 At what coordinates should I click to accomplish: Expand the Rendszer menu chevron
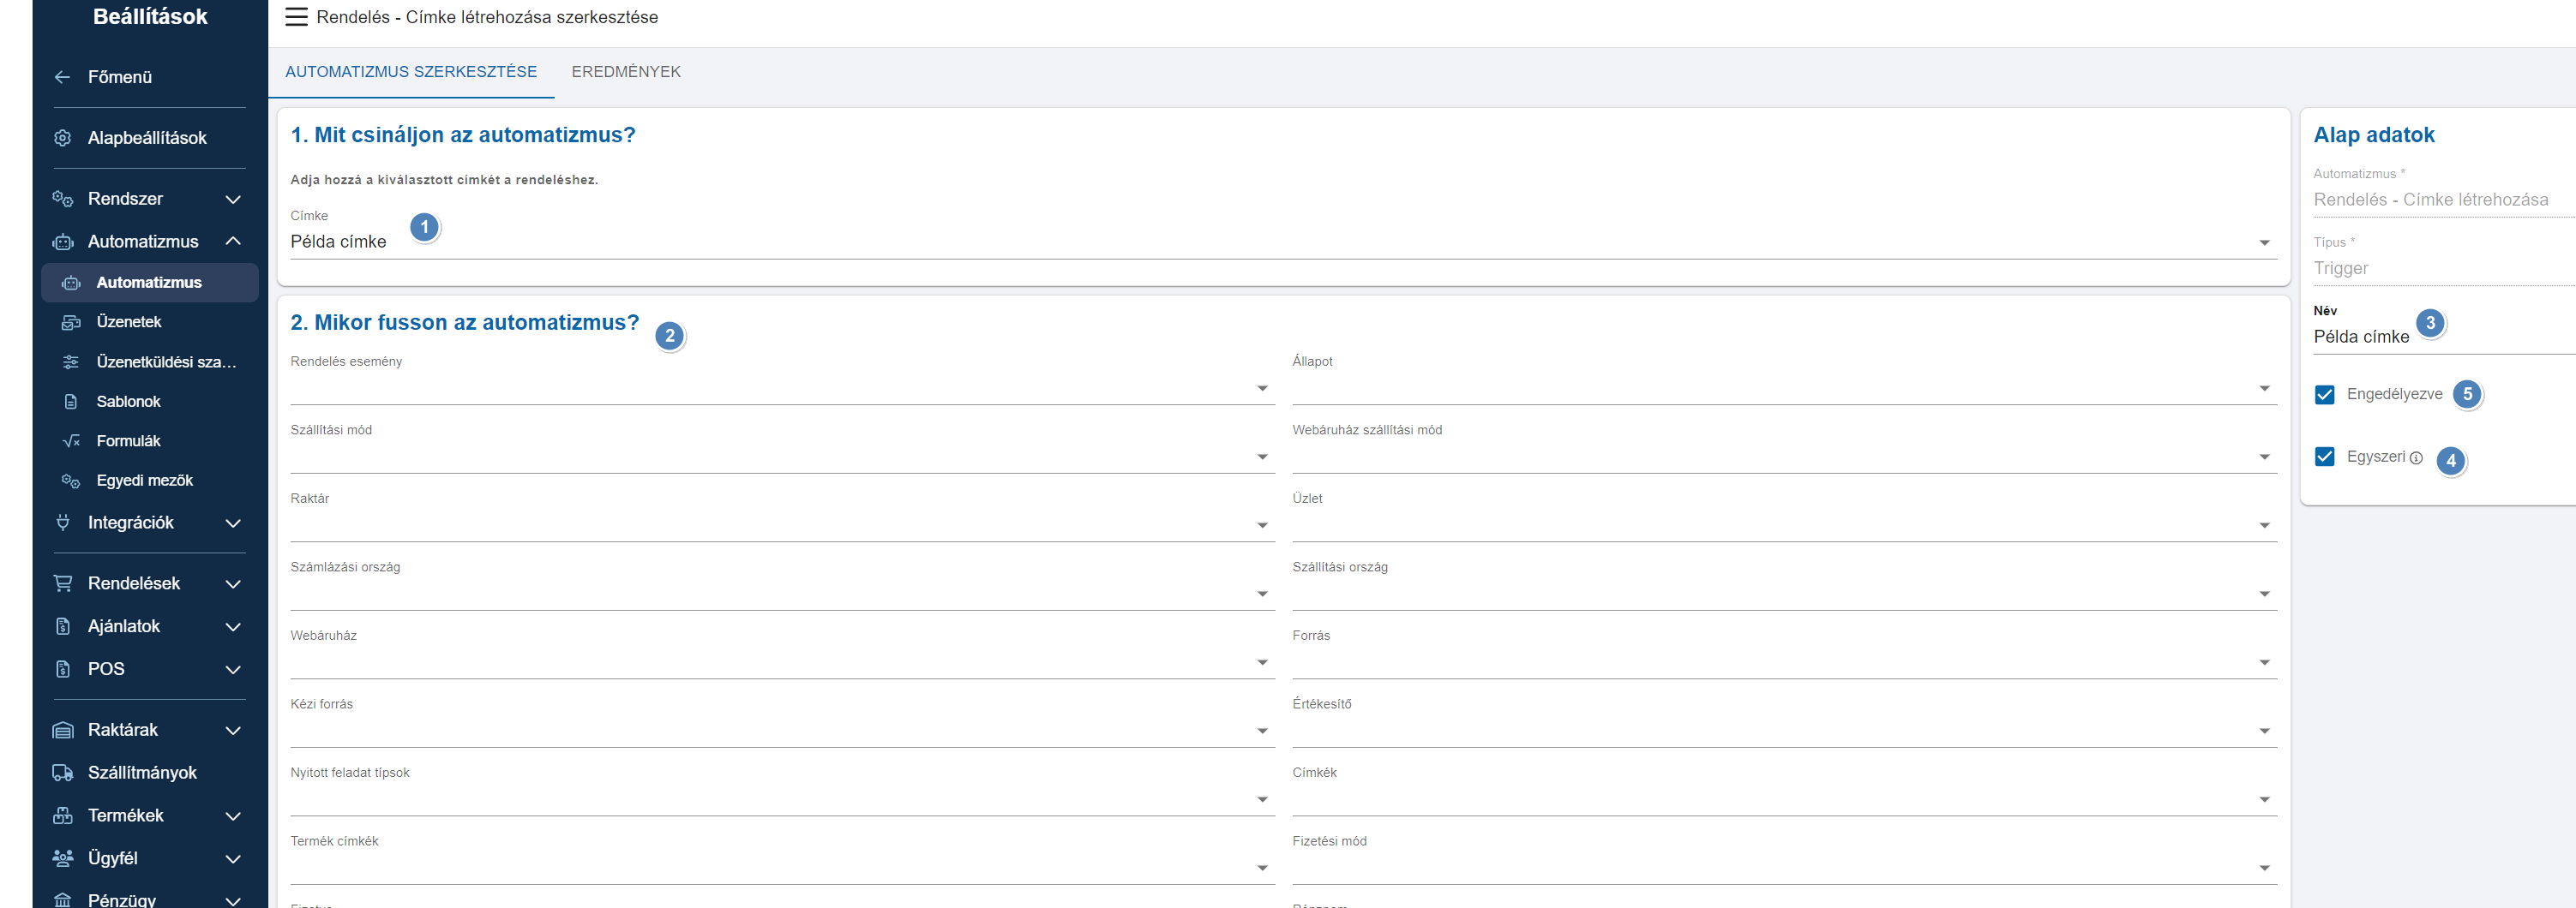coord(233,199)
